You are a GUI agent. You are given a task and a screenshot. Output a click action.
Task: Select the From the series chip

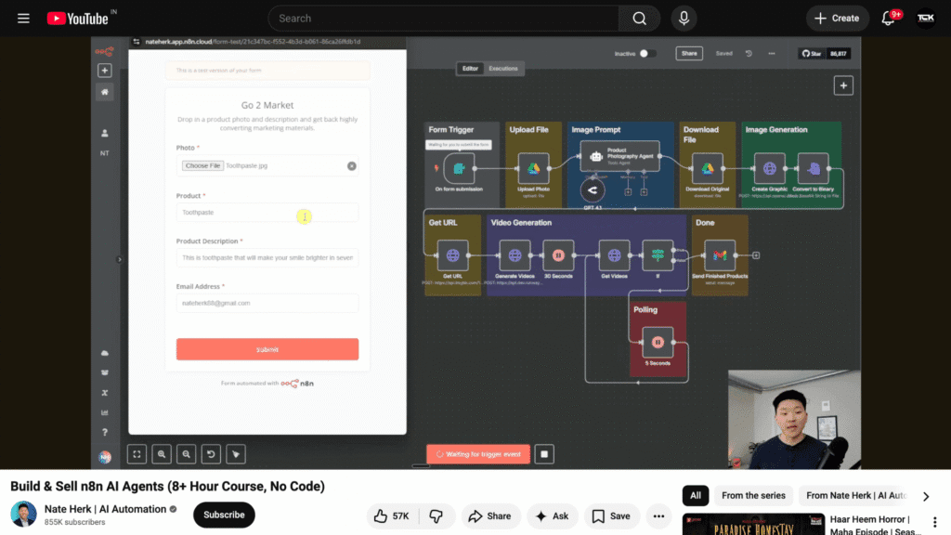point(753,496)
